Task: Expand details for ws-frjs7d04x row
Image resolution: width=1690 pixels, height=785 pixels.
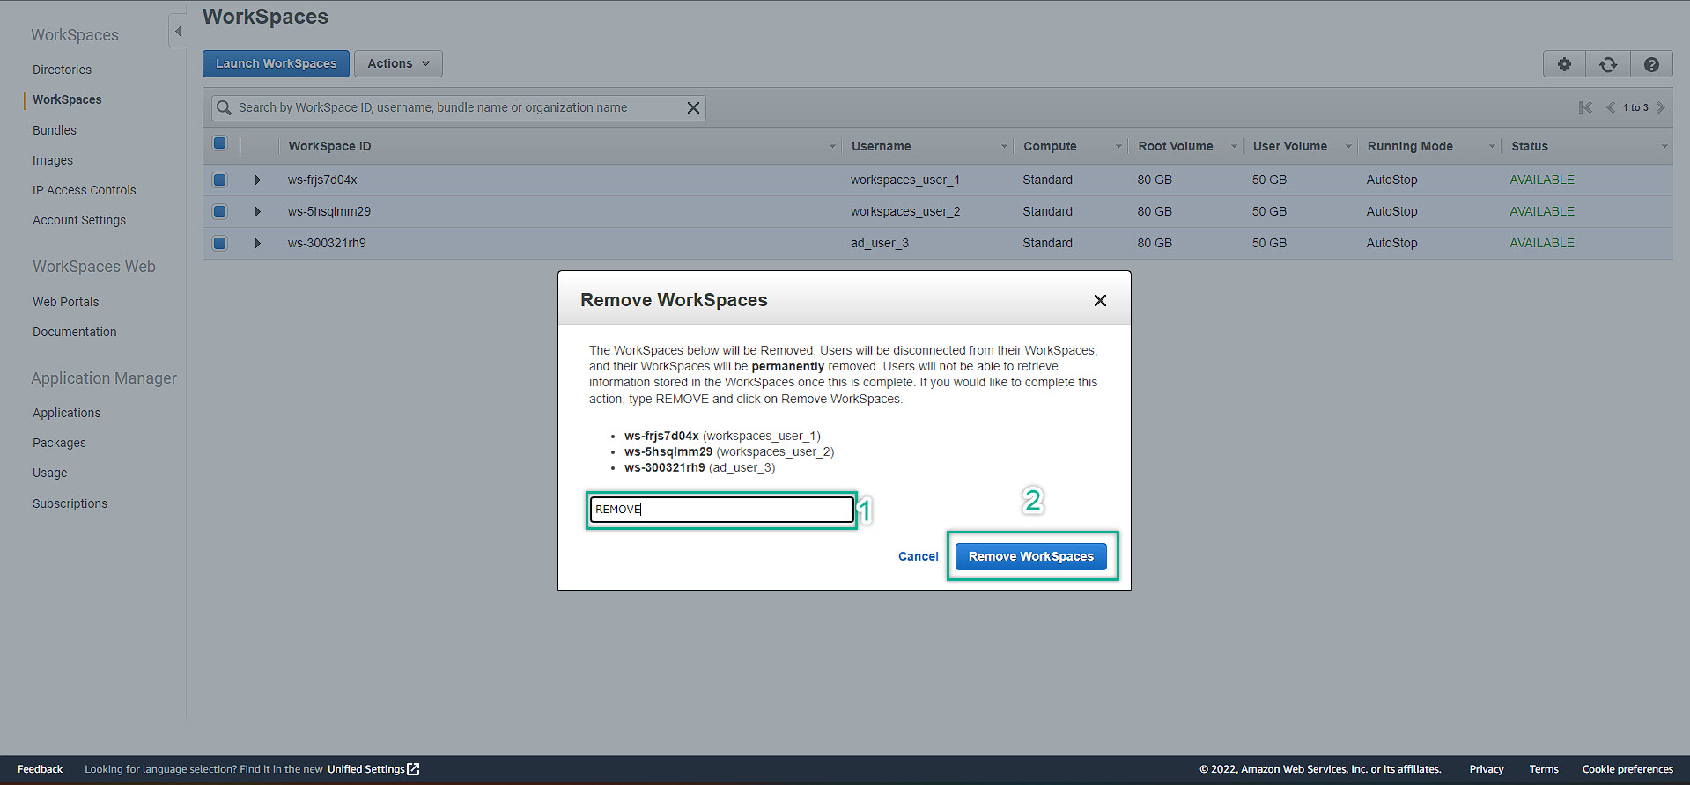Action: (x=257, y=180)
